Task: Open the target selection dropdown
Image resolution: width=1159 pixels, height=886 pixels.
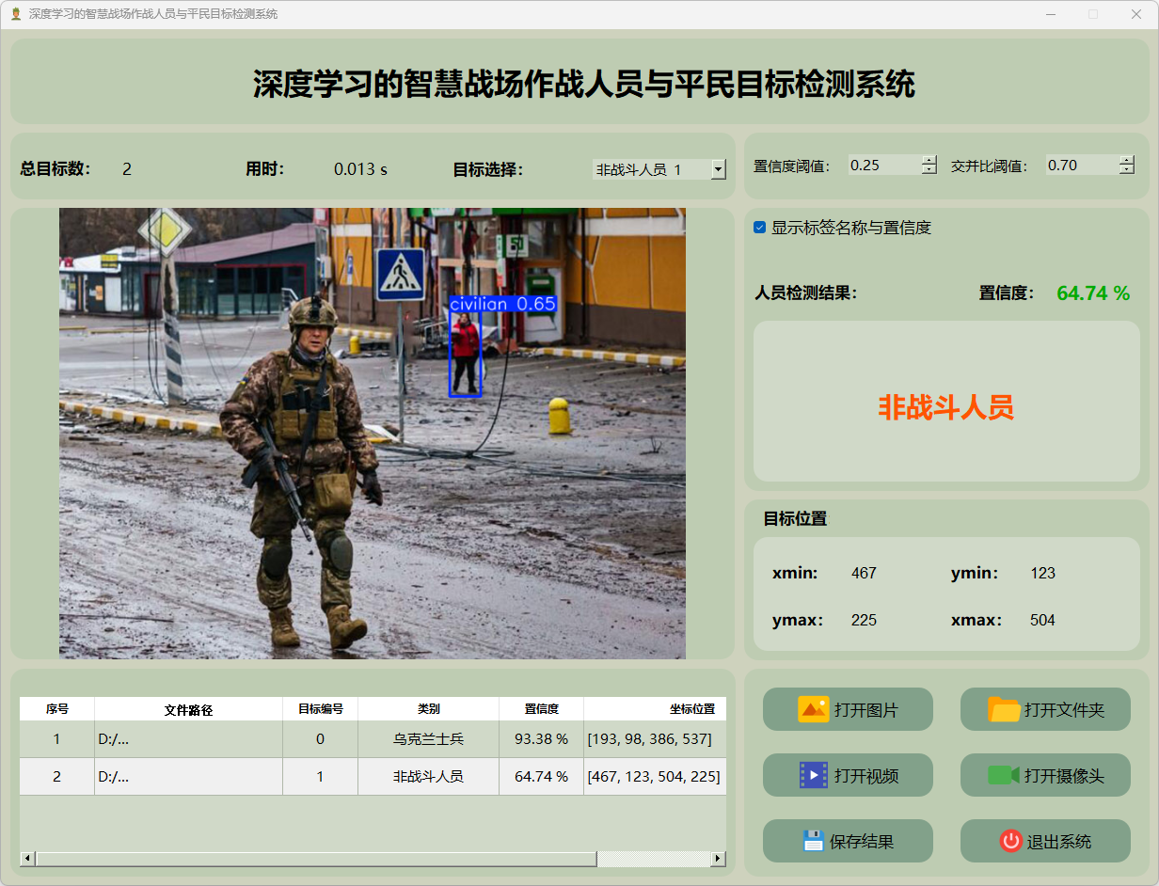Action: click(719, 169)
